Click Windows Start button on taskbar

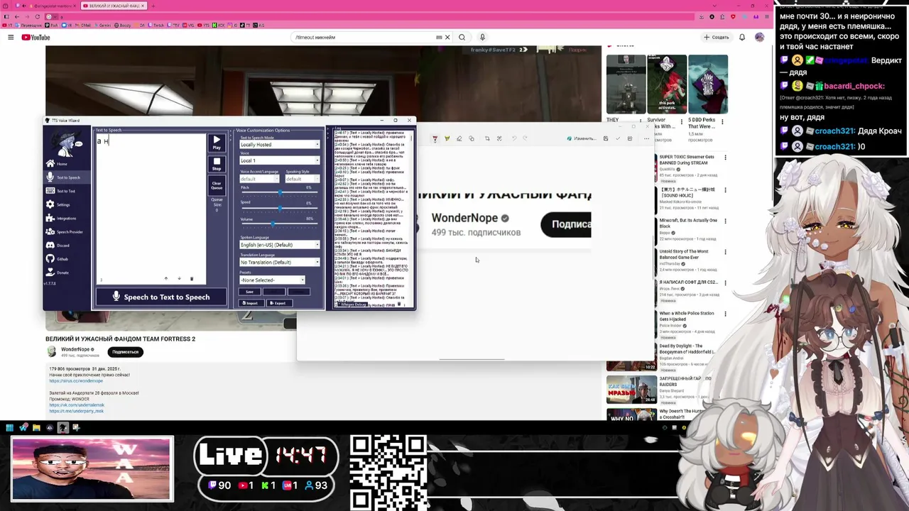[9, 427]
